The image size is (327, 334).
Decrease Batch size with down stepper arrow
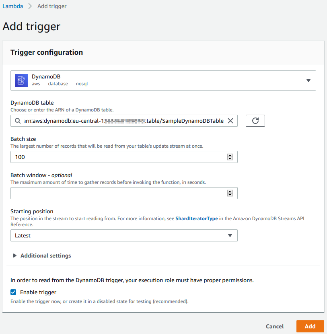tap(230, 159)
